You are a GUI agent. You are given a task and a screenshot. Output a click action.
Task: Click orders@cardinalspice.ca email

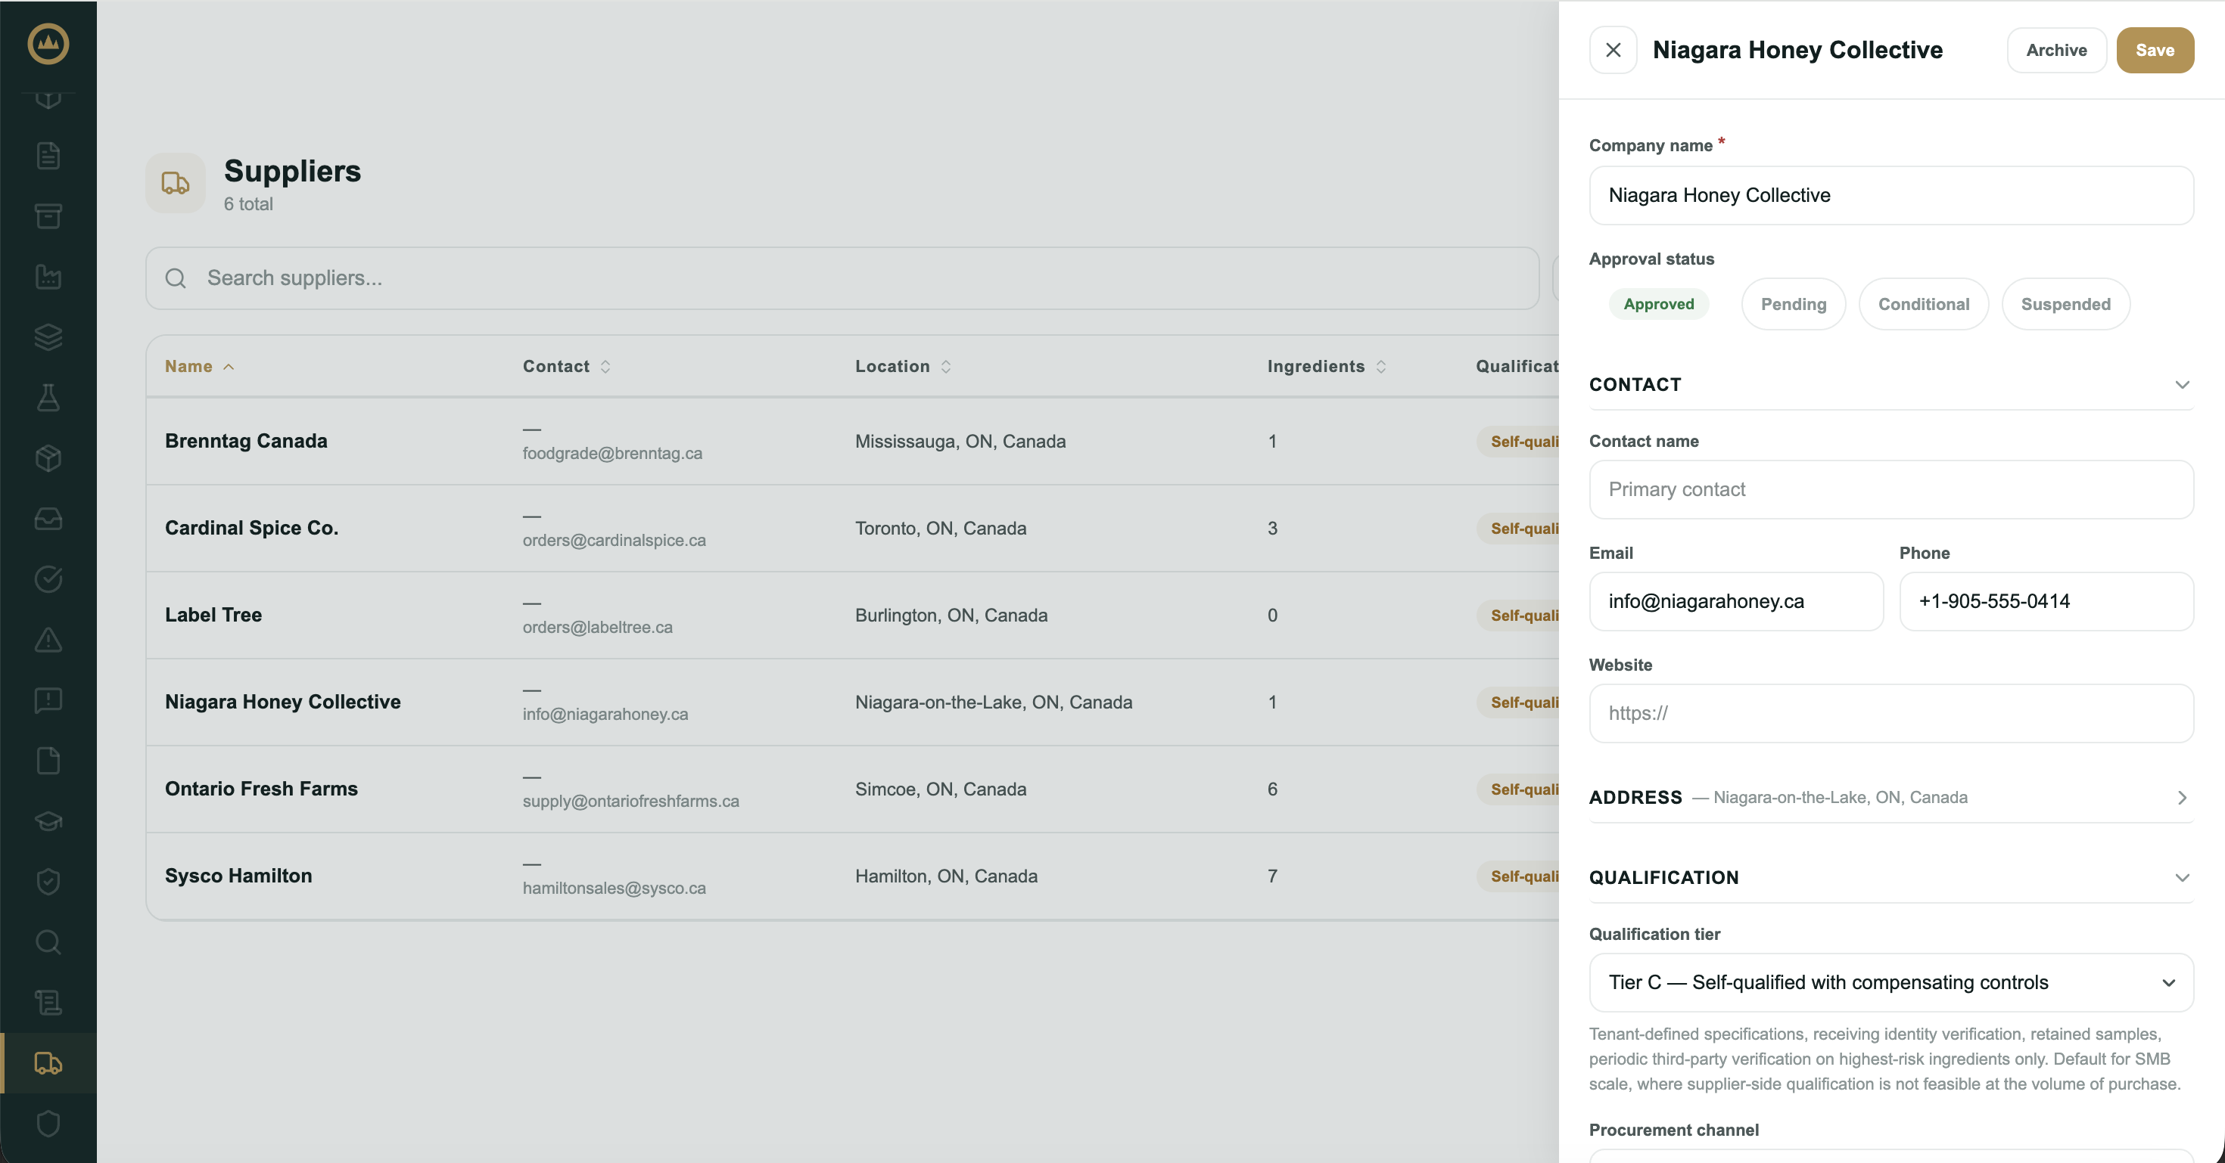pos(614,541)
